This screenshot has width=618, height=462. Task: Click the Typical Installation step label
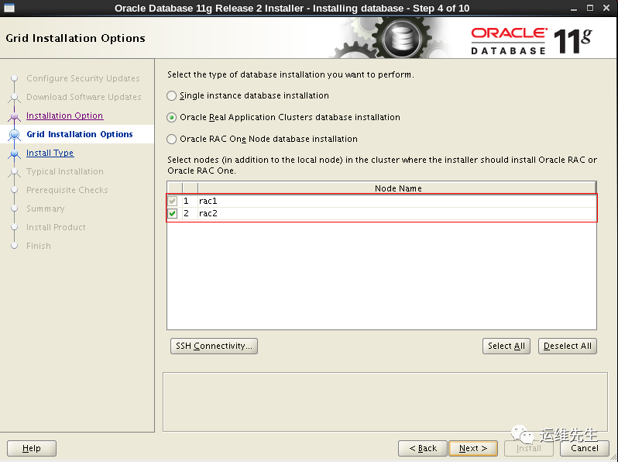[65, 171]
